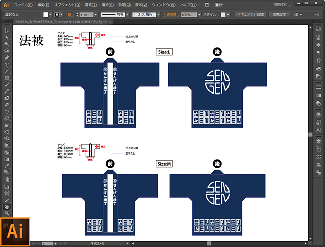Screen dimensions: 325x247
Task: Select the Column Graph tool
Action: click(x=7, y=187)
